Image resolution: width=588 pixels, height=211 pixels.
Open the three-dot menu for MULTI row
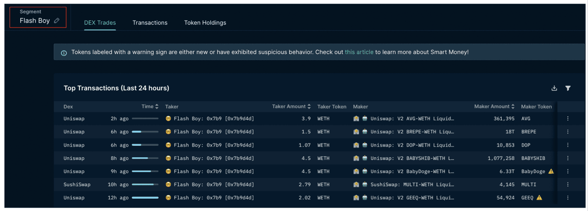pyautogui.click(x=568, y=185)
